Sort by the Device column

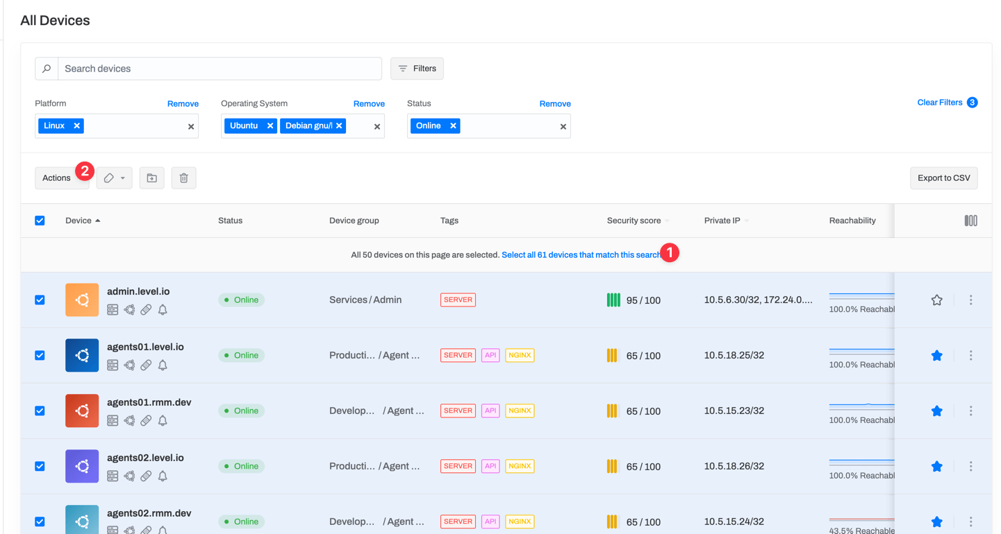click(x=83, y=221)
